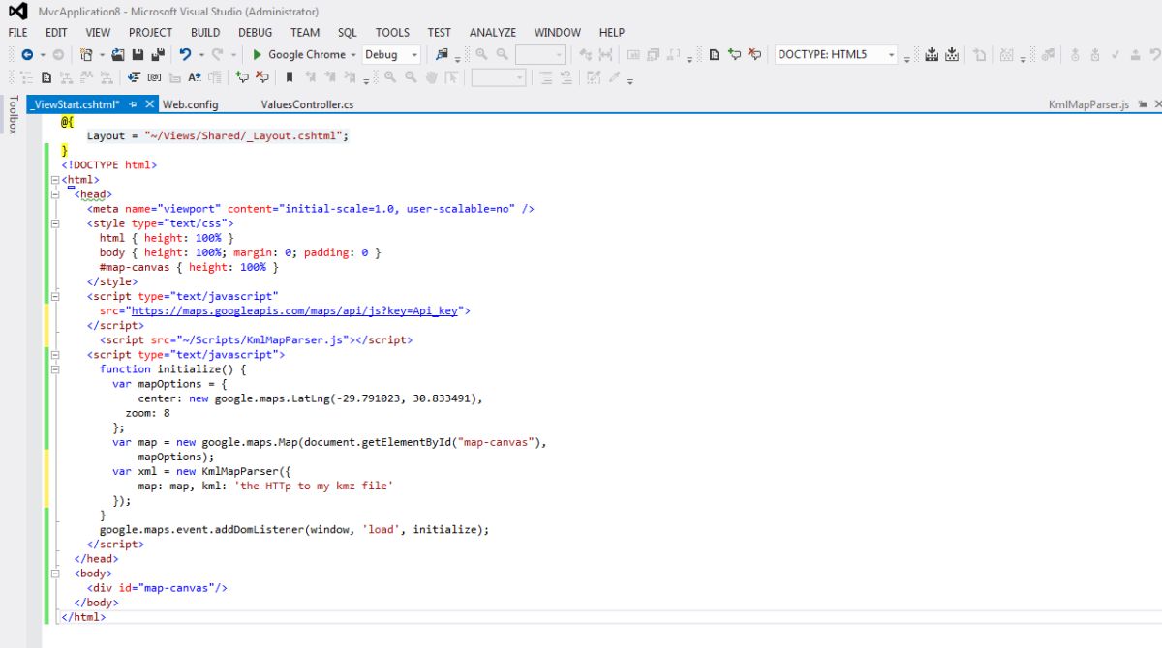
Task: Collapse the <html> code region
Action: pyautogui.click(x=55, y=180)
